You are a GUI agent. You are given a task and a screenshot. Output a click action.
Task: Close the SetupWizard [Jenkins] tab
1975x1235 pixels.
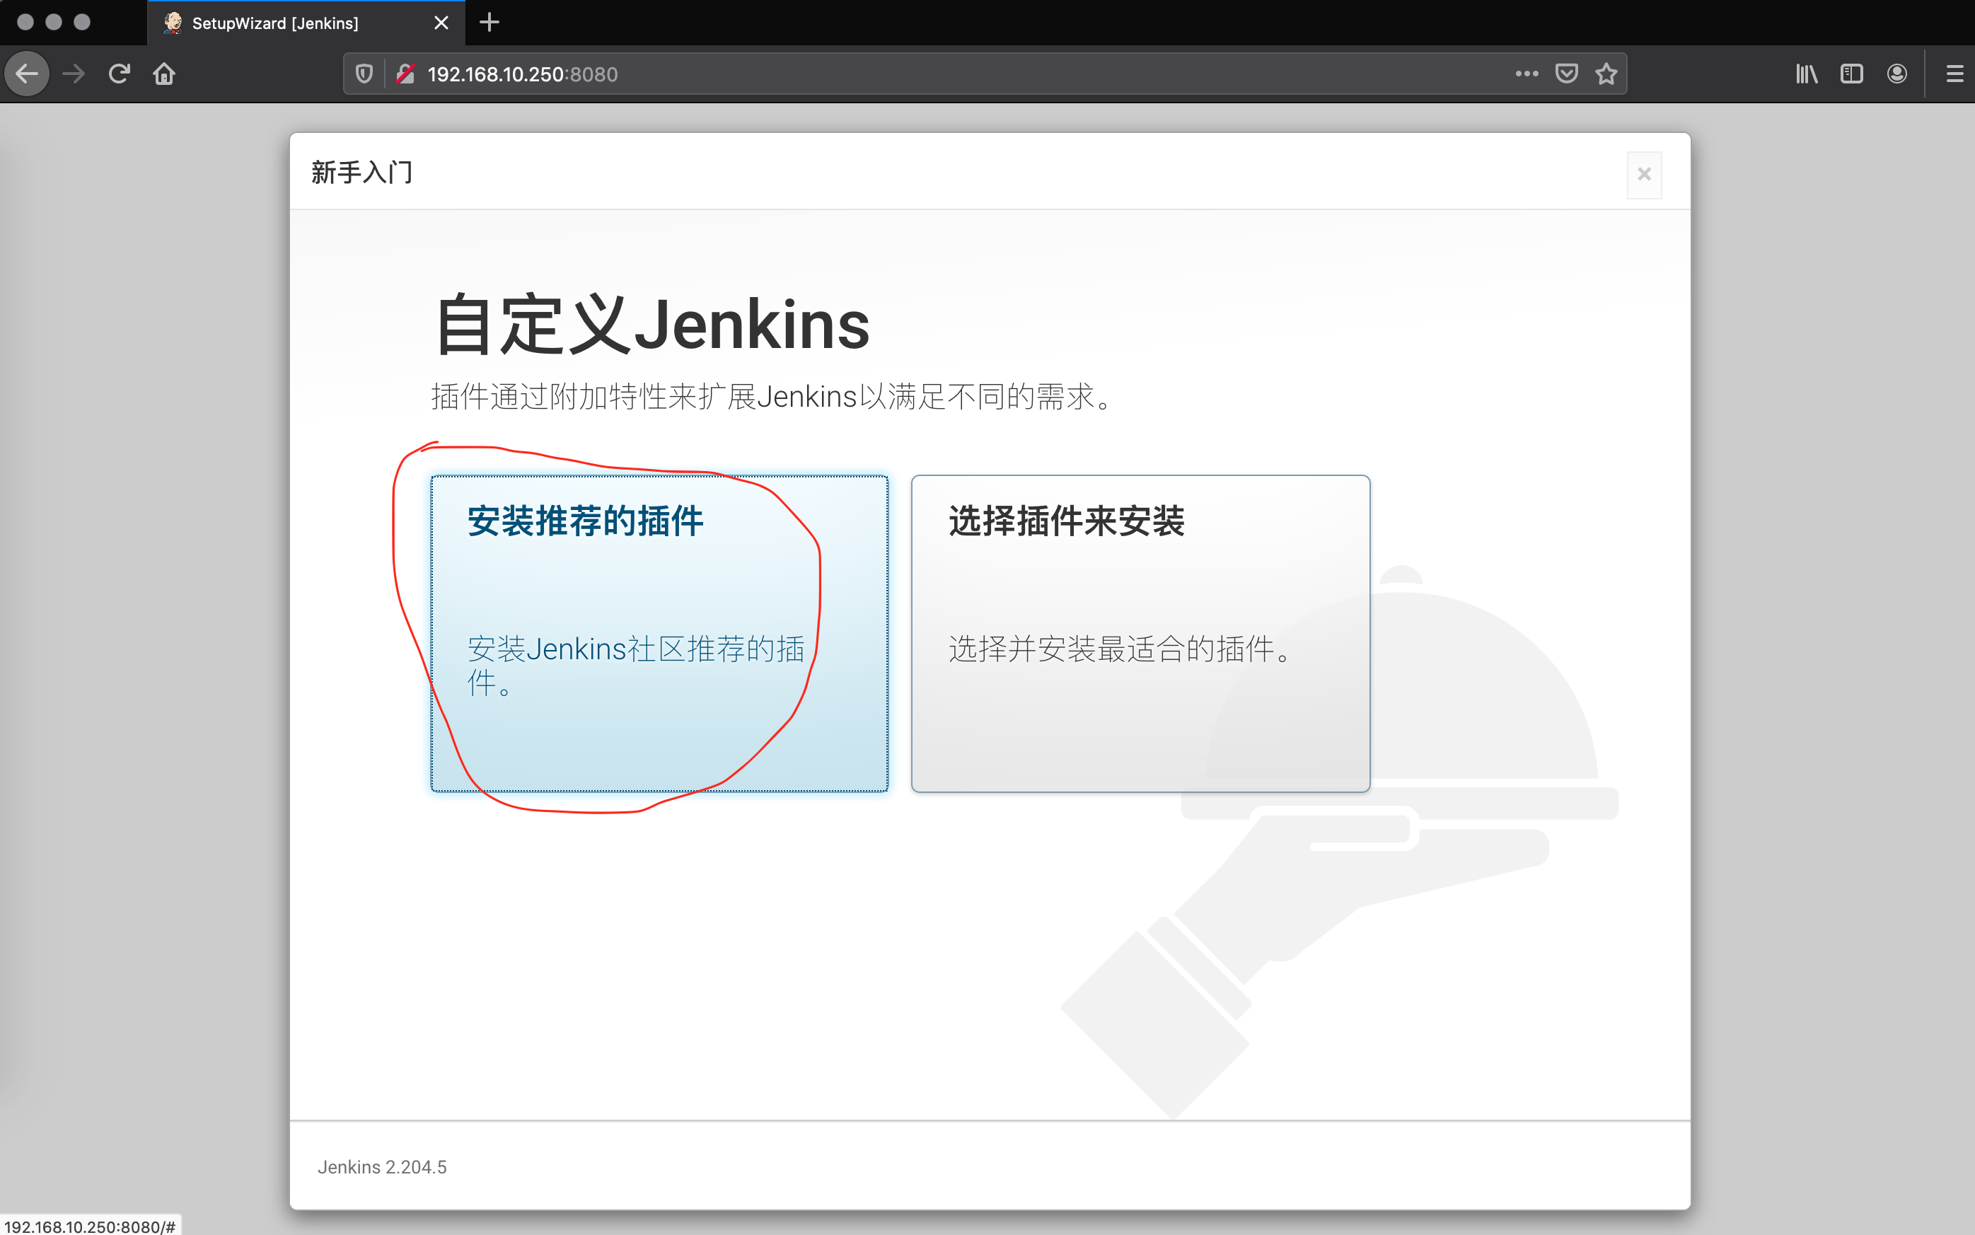[441, 23]
